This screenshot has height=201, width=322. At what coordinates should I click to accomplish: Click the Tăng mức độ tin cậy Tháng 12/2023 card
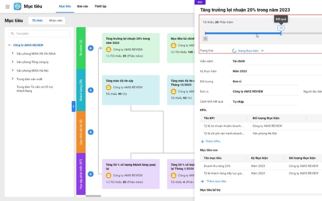click(181, 90)
